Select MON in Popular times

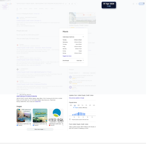pyautogui.click(x=71, y=105)
